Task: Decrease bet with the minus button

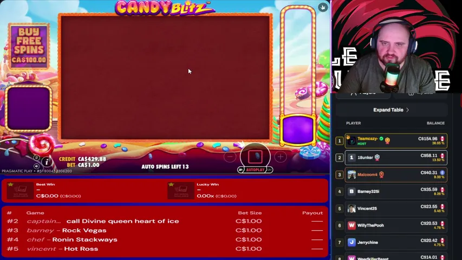Action: tap(230, 157)
